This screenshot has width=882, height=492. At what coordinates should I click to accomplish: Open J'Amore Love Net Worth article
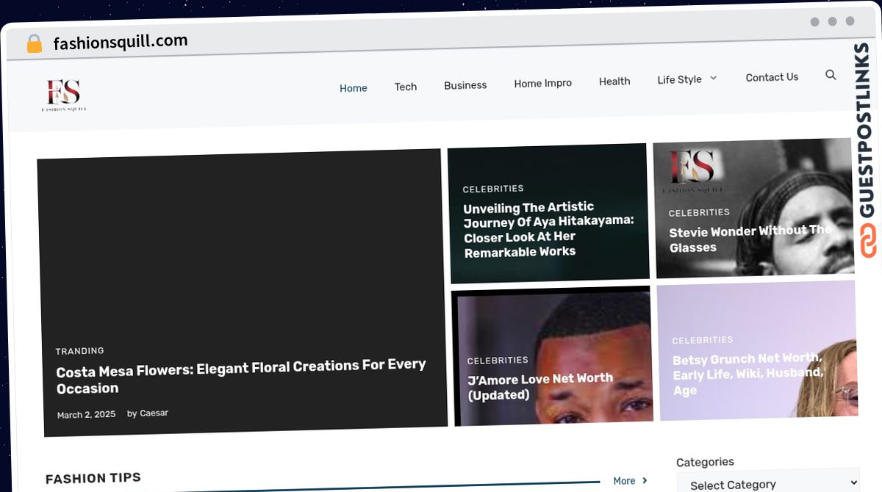[x=540, y=386]
